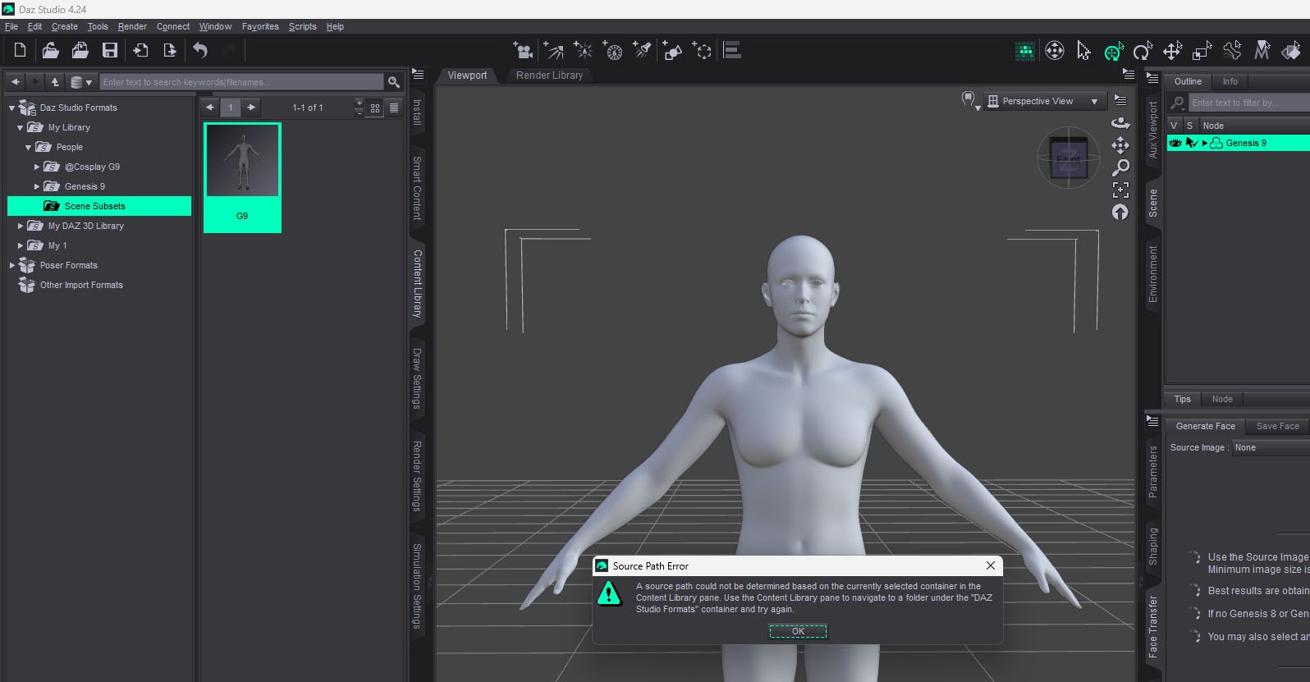This screenshot has height=682, width=1310.
Task: Collapse the Daz Studio Formats tree
Action: (11, 108)
